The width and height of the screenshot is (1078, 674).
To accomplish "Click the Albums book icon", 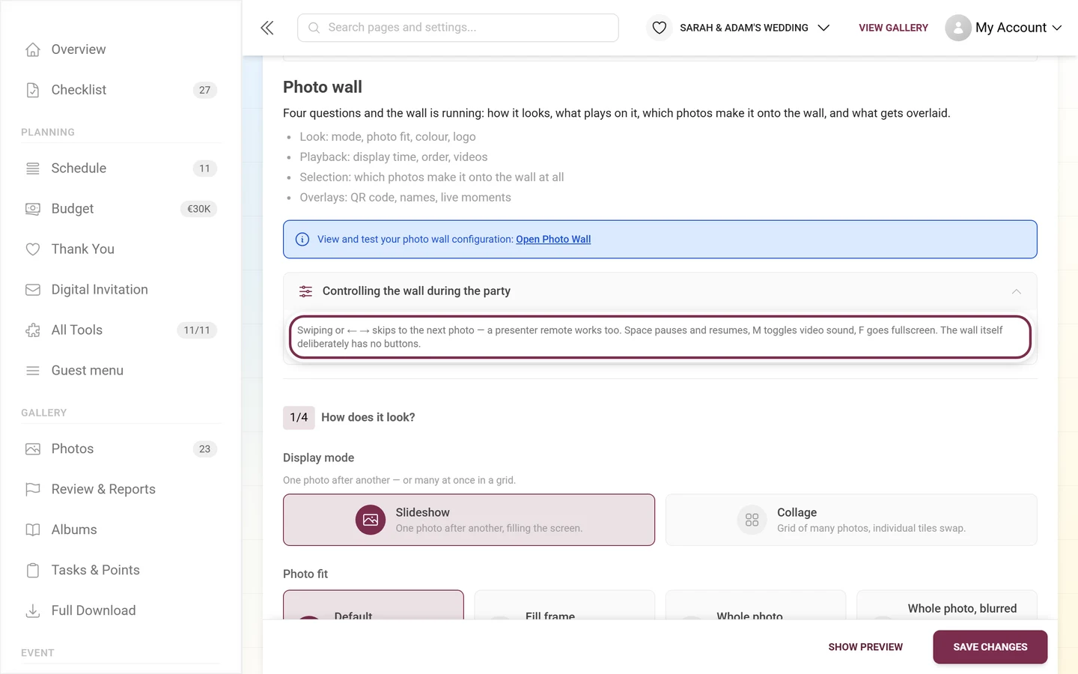I will pyautogui.click(x=33, y=530).
